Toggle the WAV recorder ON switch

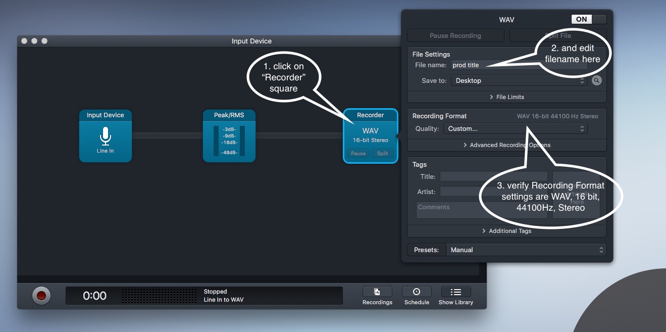pyautogui.click(x=588, y=19)
